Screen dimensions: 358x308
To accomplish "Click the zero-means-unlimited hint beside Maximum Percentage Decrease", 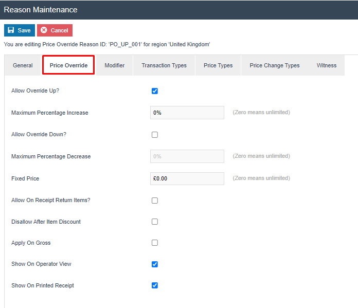I will 261,156.
